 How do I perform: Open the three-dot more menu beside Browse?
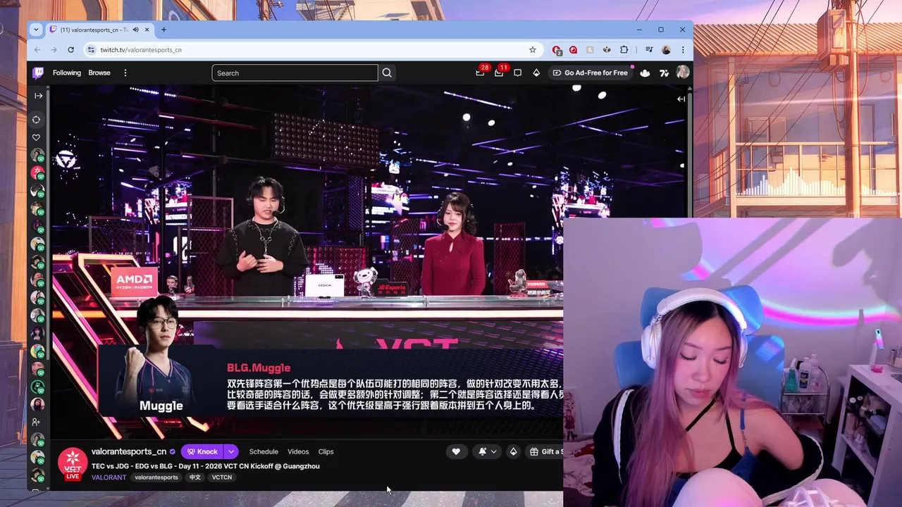pos(125,73)
